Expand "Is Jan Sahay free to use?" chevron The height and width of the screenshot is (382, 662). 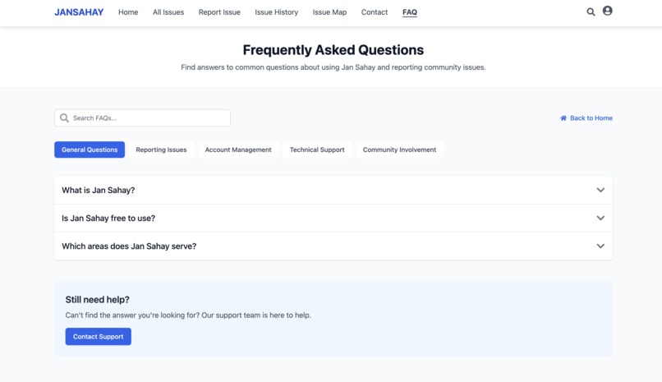(x=600, y=218)
